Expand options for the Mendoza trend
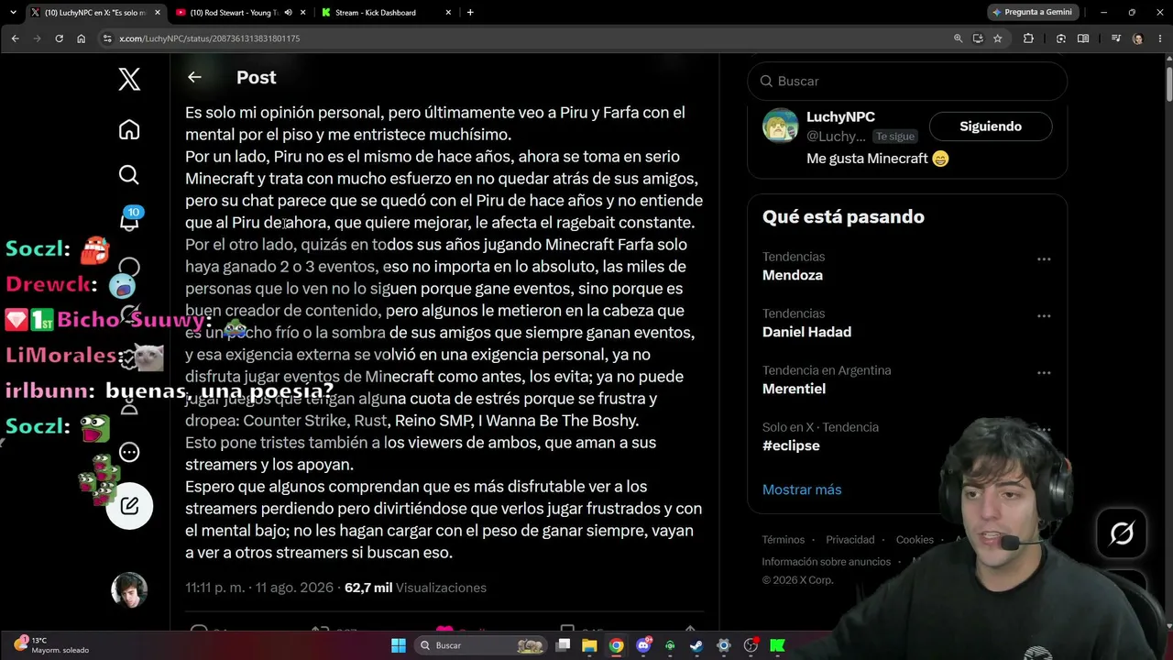The image size is (1173, 660). click(x=1044, y=259)
